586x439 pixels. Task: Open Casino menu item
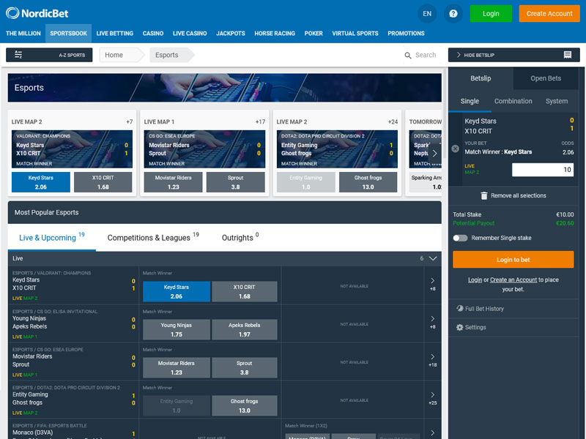point(153,33)
